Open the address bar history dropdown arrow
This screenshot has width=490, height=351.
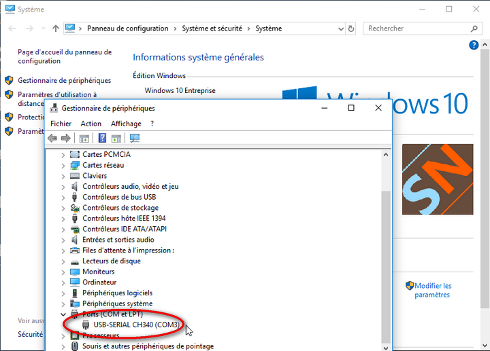tap(341, 29)
